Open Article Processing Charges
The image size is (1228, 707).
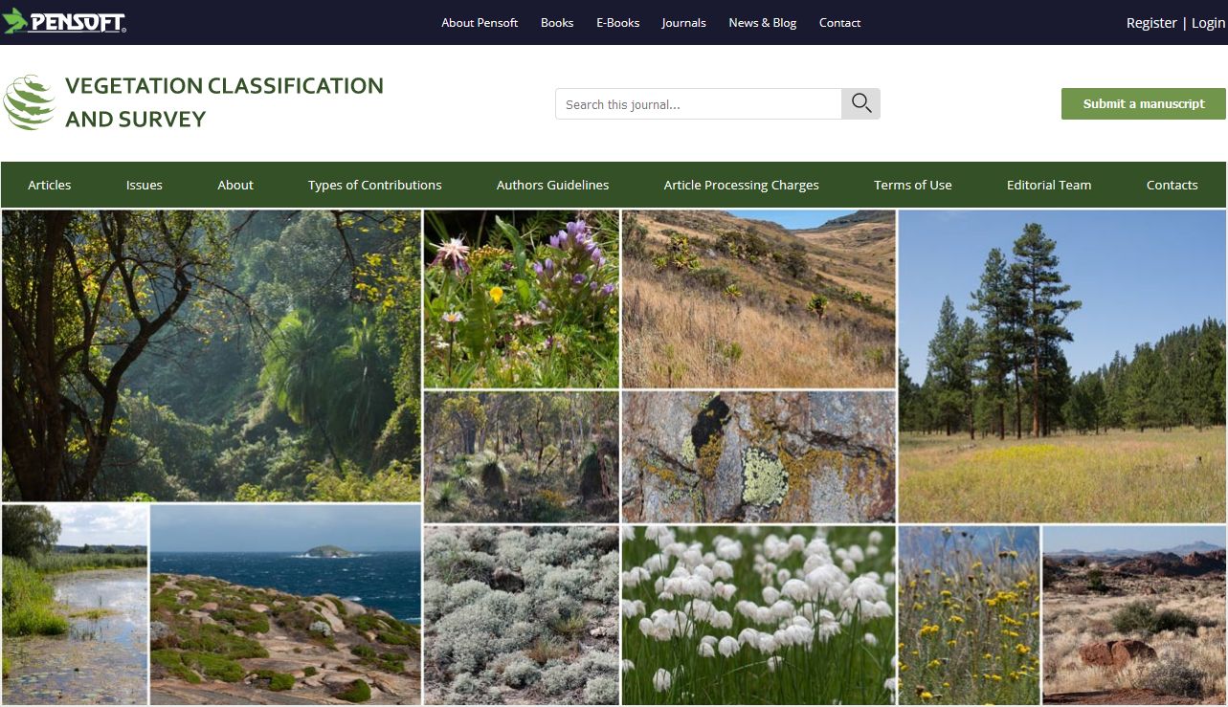[x=742, y=185]
